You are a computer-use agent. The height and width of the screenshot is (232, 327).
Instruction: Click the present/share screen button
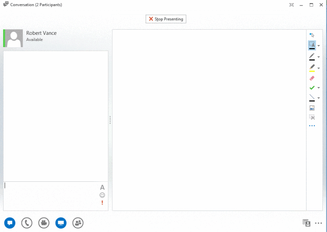(61, 223)
